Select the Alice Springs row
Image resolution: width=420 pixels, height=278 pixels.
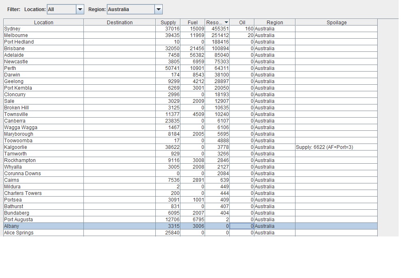(x=190, y=232)
